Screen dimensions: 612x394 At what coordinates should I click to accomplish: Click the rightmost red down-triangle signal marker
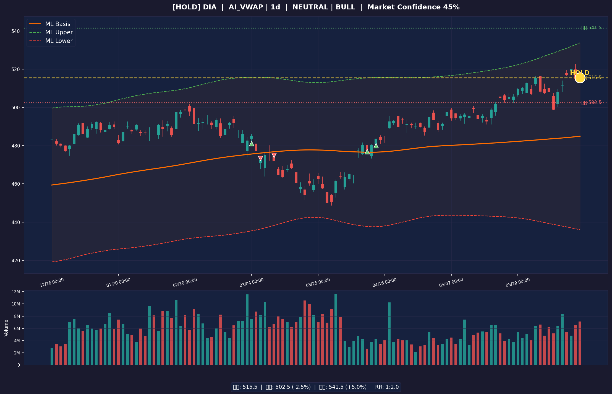[x=274, y=155]
